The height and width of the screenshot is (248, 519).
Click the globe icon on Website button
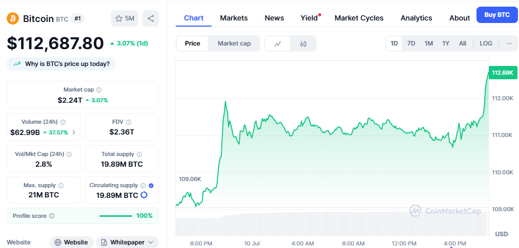pos(58,242)
